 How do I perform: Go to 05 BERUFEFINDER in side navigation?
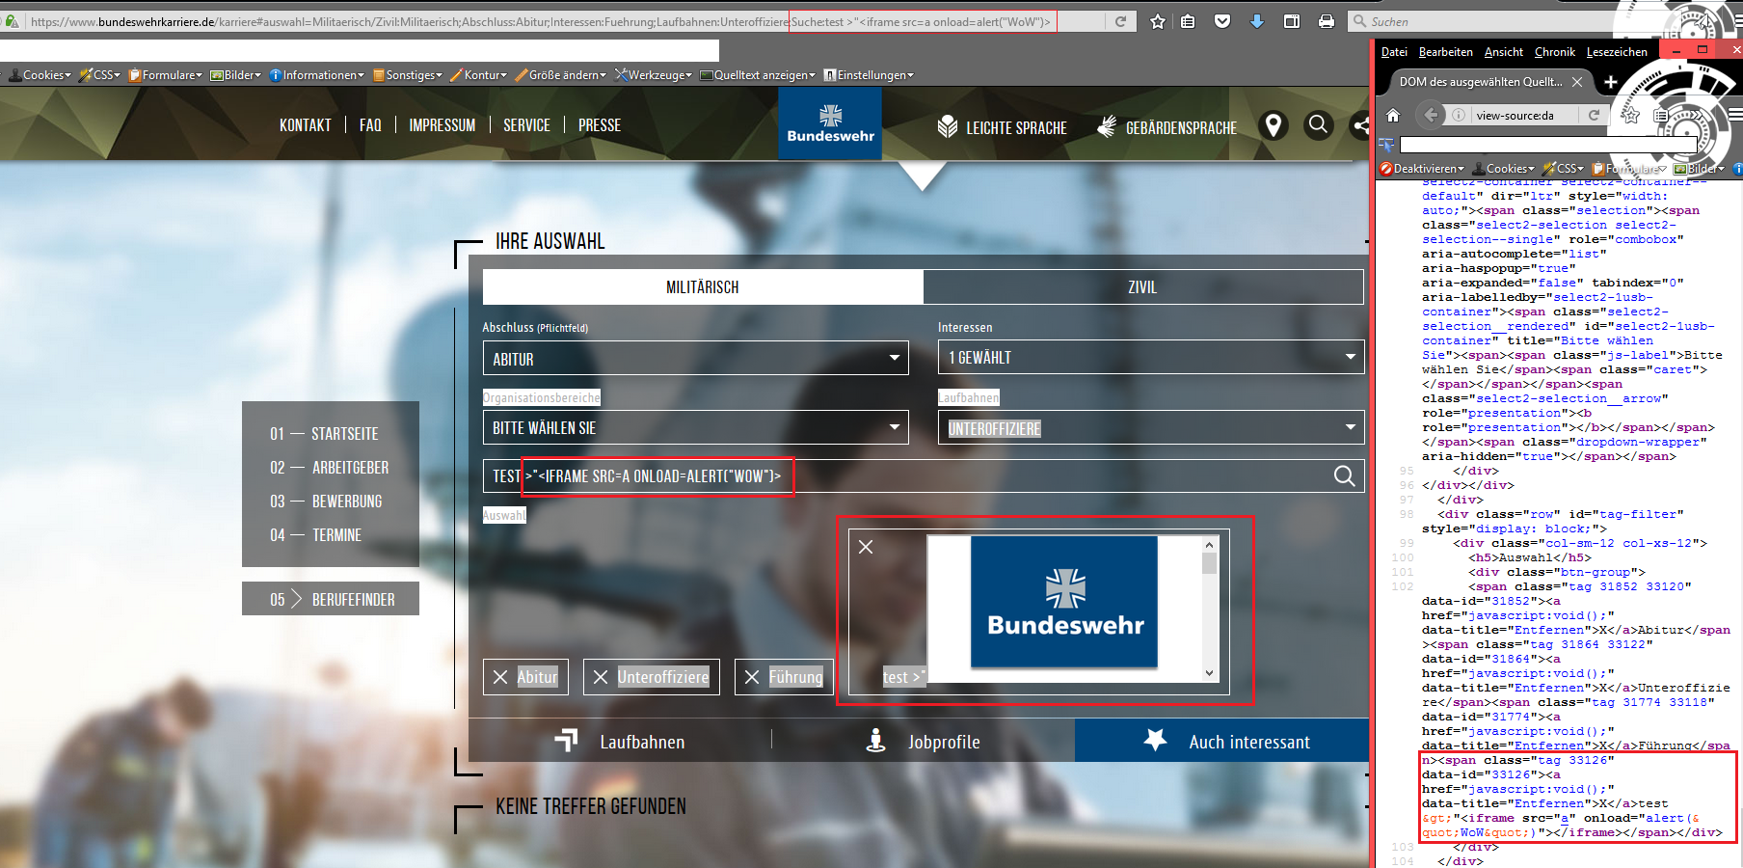331,599
